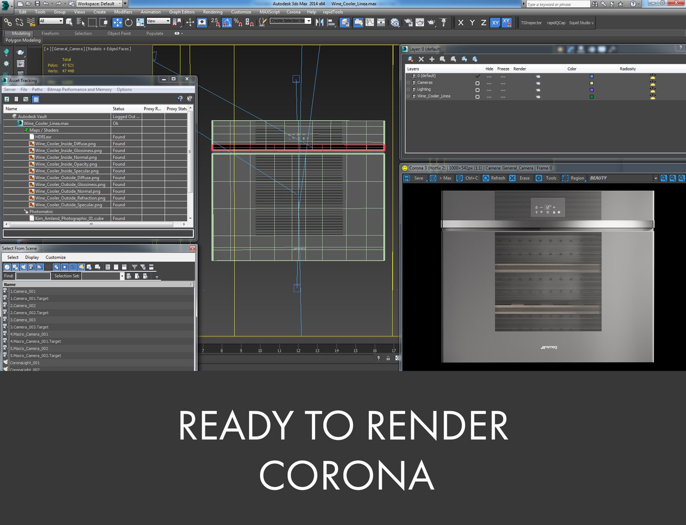Click the Region button in Corona frame buffer

point(573,178)
